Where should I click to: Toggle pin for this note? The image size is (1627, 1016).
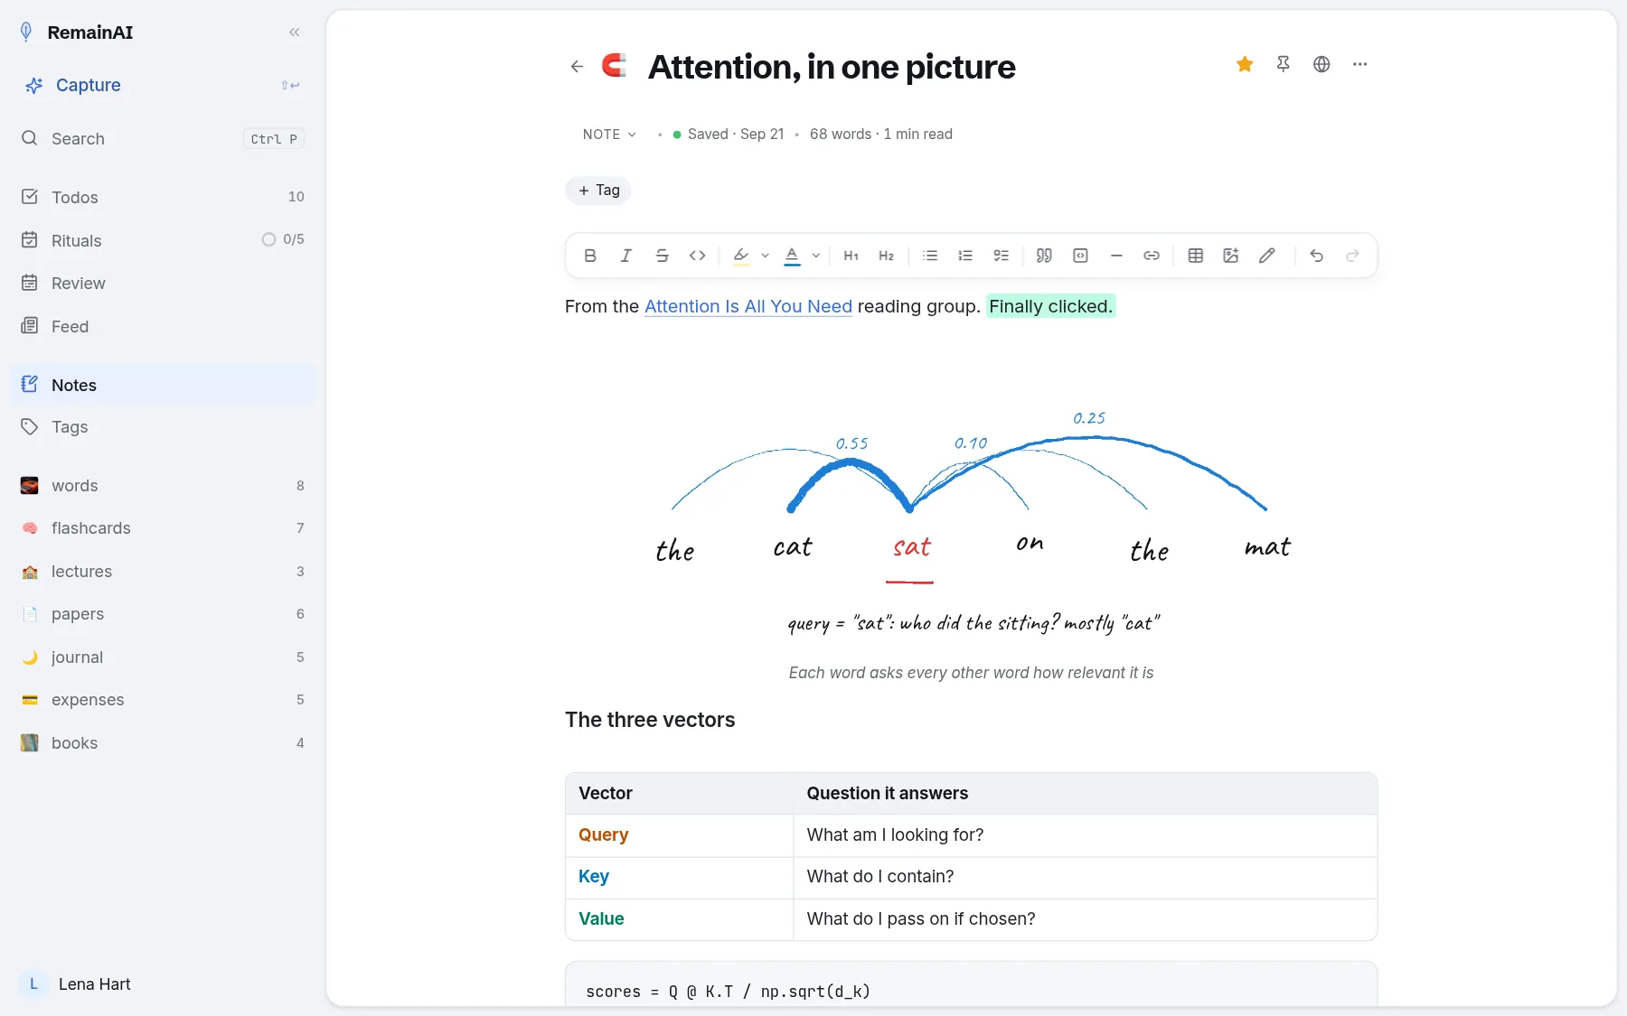click(x=1283, y=64)
